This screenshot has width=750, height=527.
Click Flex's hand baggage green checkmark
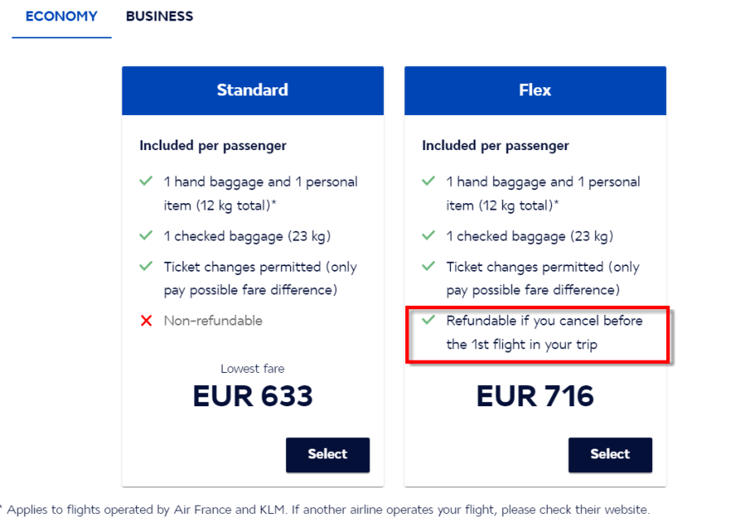coord(429,181)
